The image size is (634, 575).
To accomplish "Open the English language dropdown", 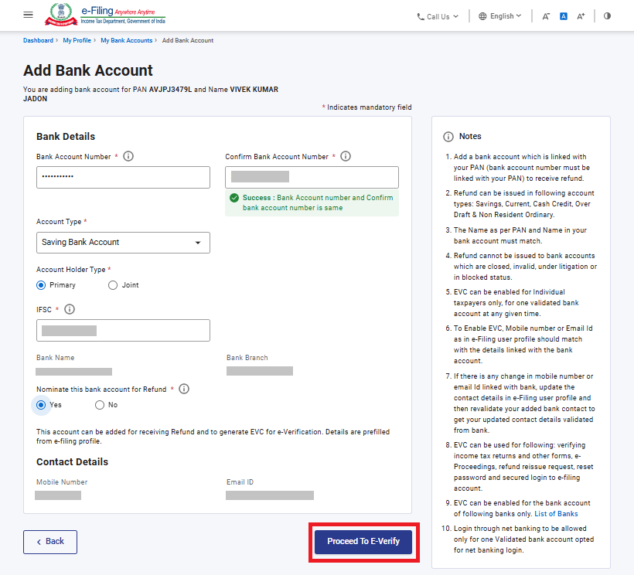I will click(500, 16).
